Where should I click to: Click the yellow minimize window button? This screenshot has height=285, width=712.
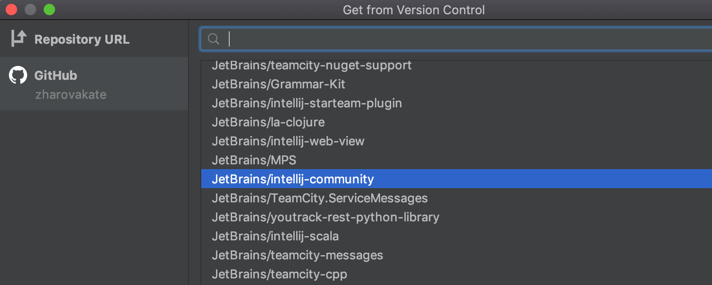[30, 9]
